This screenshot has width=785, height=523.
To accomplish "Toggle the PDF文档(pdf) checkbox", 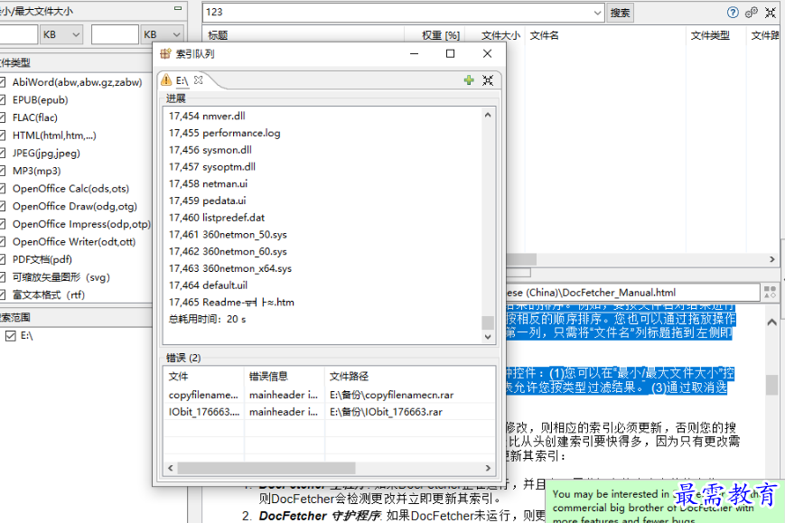I will coord(2,260).
